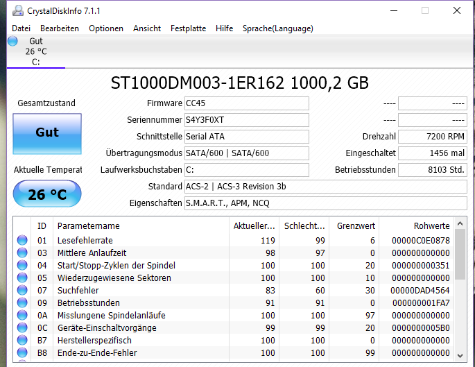Open the Ansicht menu
The image size is (475, 367).
pos(147,28)
